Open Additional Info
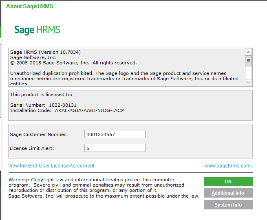Image resolution: width=267 pixels, height=220 pixels. coord(228,193)
